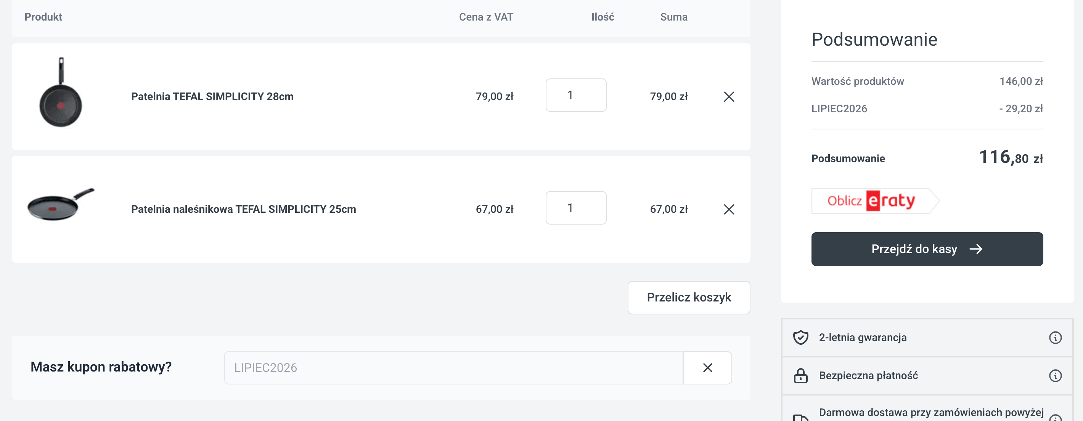Edit quantity field for the naleśnikowa pan
Image resolution: width=1083 pixels, height=421 pixels.
click(575, 208)
